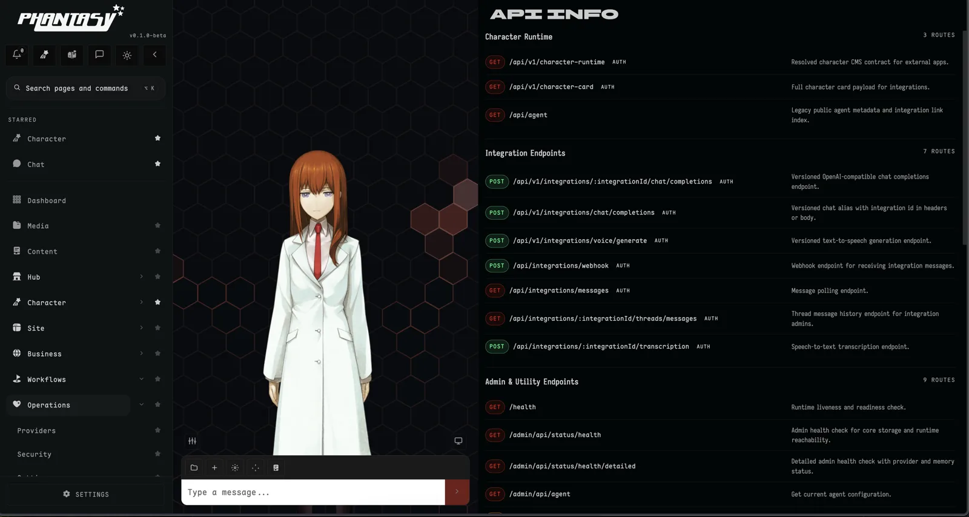Select the /health route row
The image size is (969, 517).
(x=720, y=407)
